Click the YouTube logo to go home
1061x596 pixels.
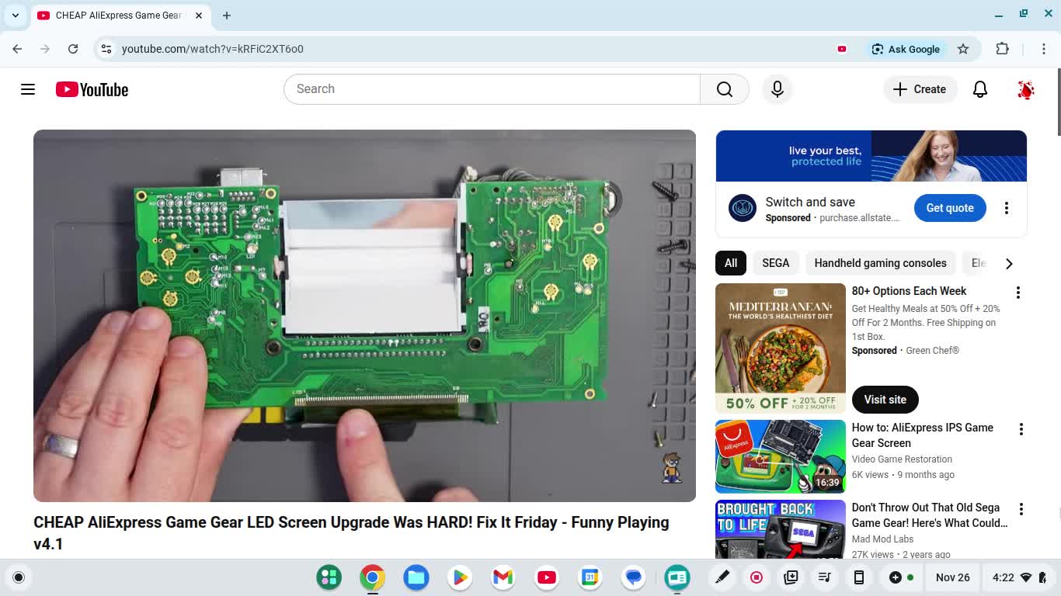point(92,89)
